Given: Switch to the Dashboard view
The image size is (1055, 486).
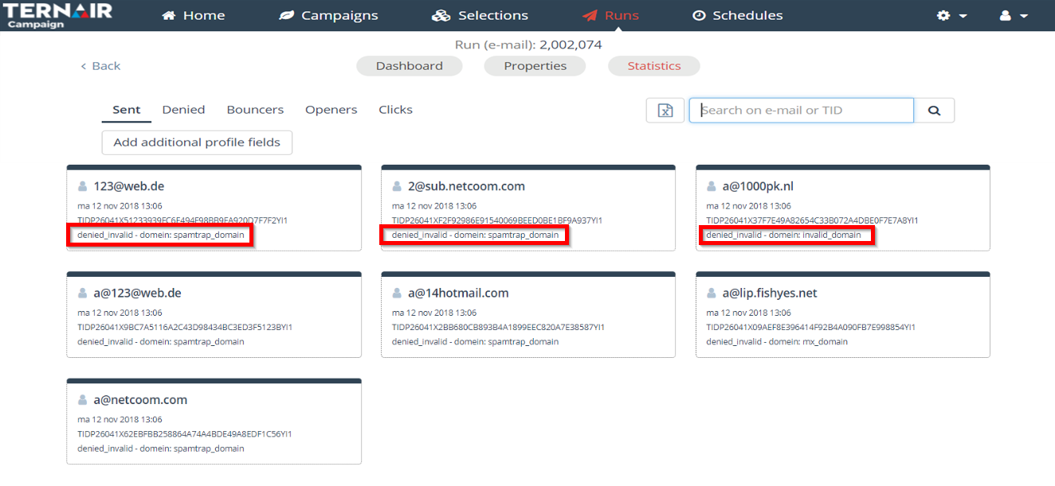Looking at the screenshot, I should (x=410, y=66).
